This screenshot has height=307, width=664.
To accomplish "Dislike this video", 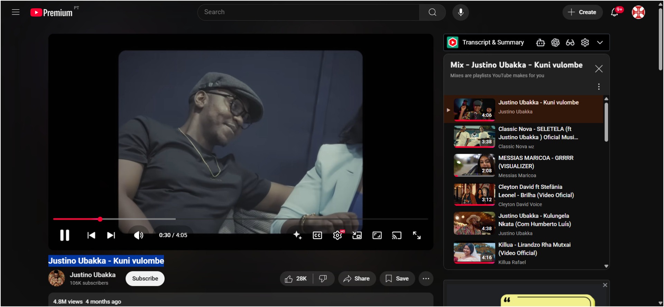I will pyautogui.click(x=323, y=279).
